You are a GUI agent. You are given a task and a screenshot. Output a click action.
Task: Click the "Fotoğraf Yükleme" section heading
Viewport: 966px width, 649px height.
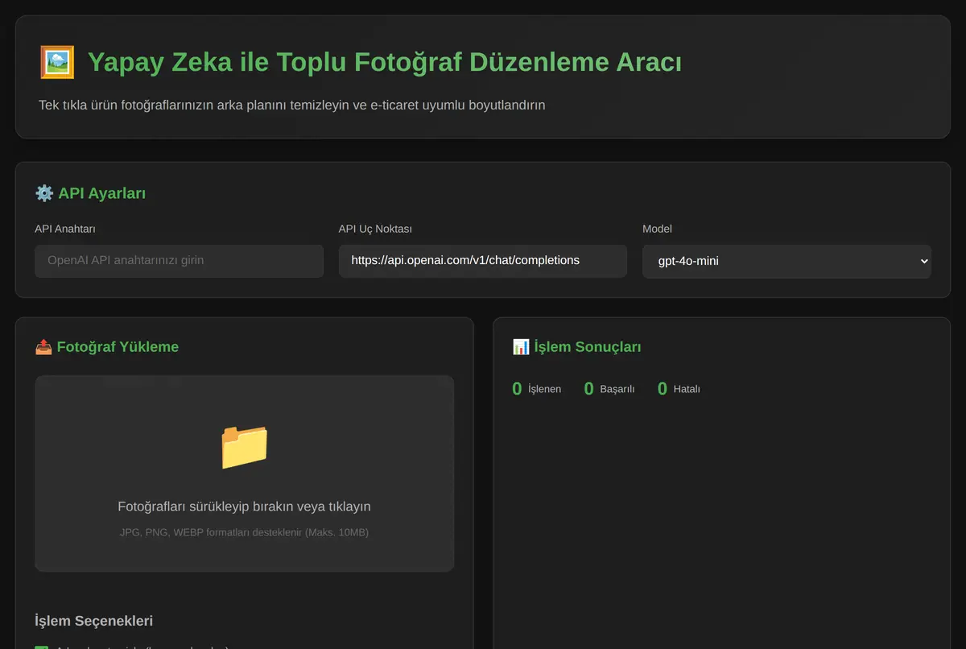118,347
